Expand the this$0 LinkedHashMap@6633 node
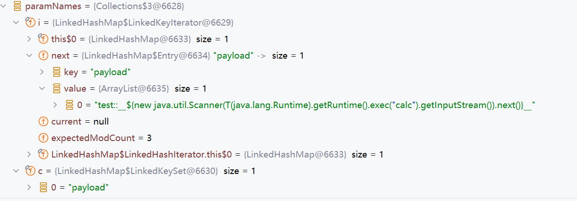The image size is (577, 201). [x=30, y=39]
